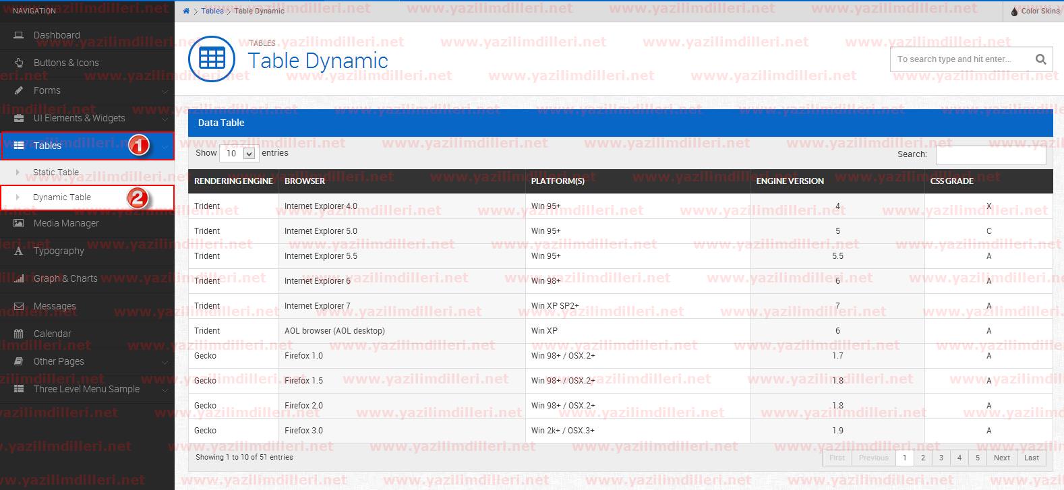Open the Show entries count dropdown
Viewport: 1064px width, 490px height.
239,154
